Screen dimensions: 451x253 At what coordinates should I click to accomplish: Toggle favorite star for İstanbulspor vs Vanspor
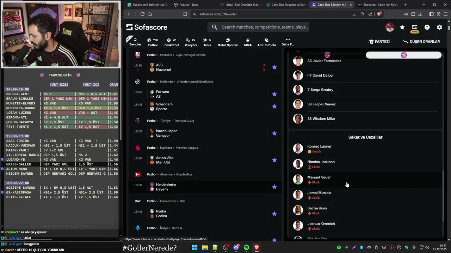coord(274,133)
